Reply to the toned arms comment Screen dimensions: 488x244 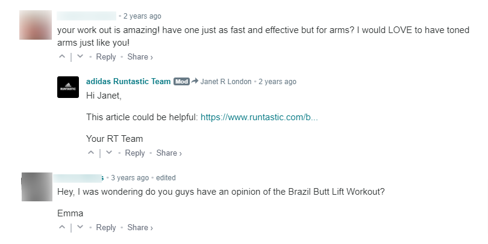tap(106, 57)
